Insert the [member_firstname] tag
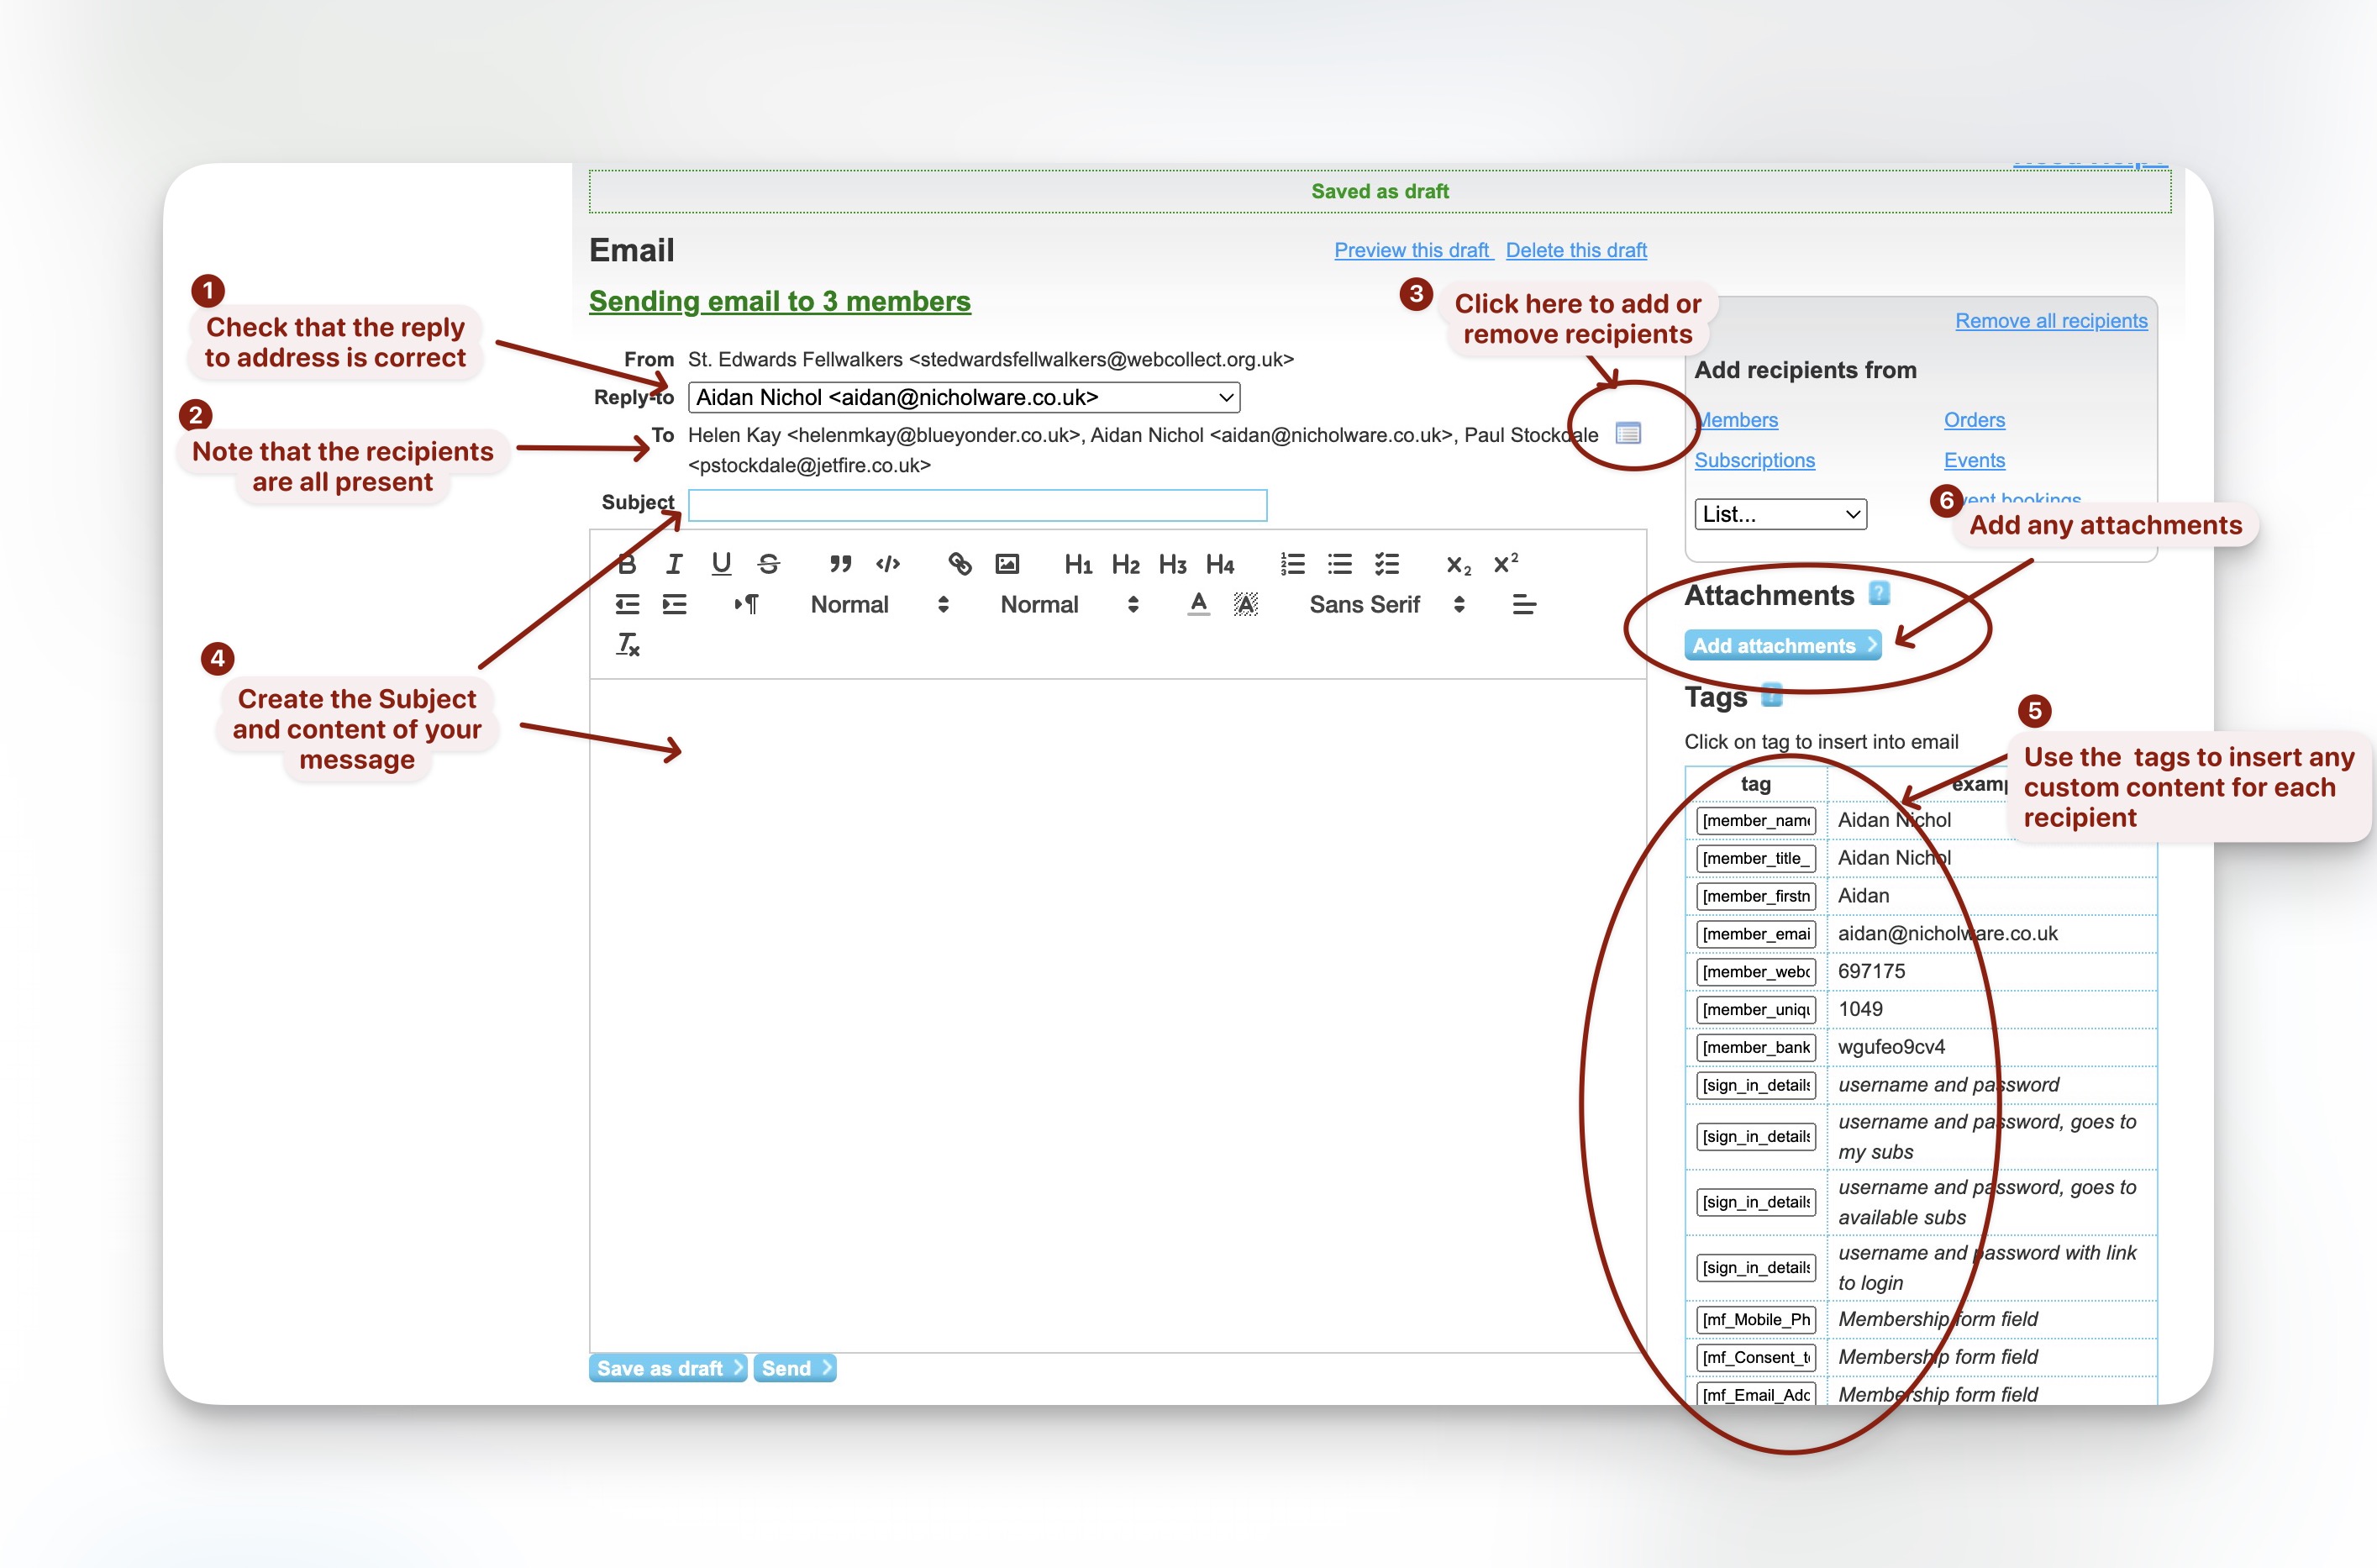The image size is (2377, 1568). (1756, 896)
